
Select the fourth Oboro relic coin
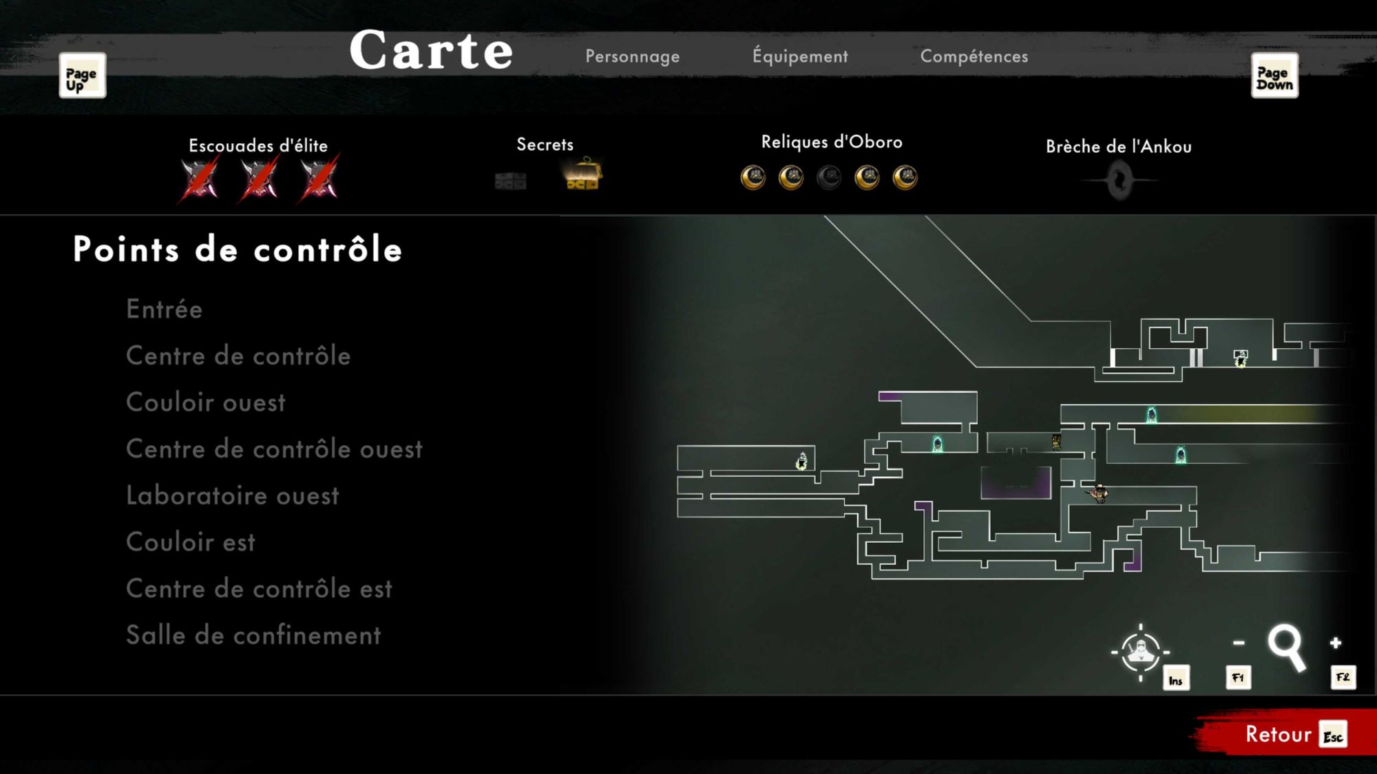click(x=867, y=178)
